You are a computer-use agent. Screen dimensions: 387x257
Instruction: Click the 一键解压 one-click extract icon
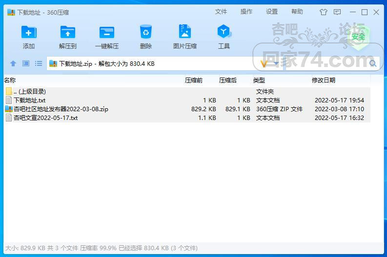107,32
